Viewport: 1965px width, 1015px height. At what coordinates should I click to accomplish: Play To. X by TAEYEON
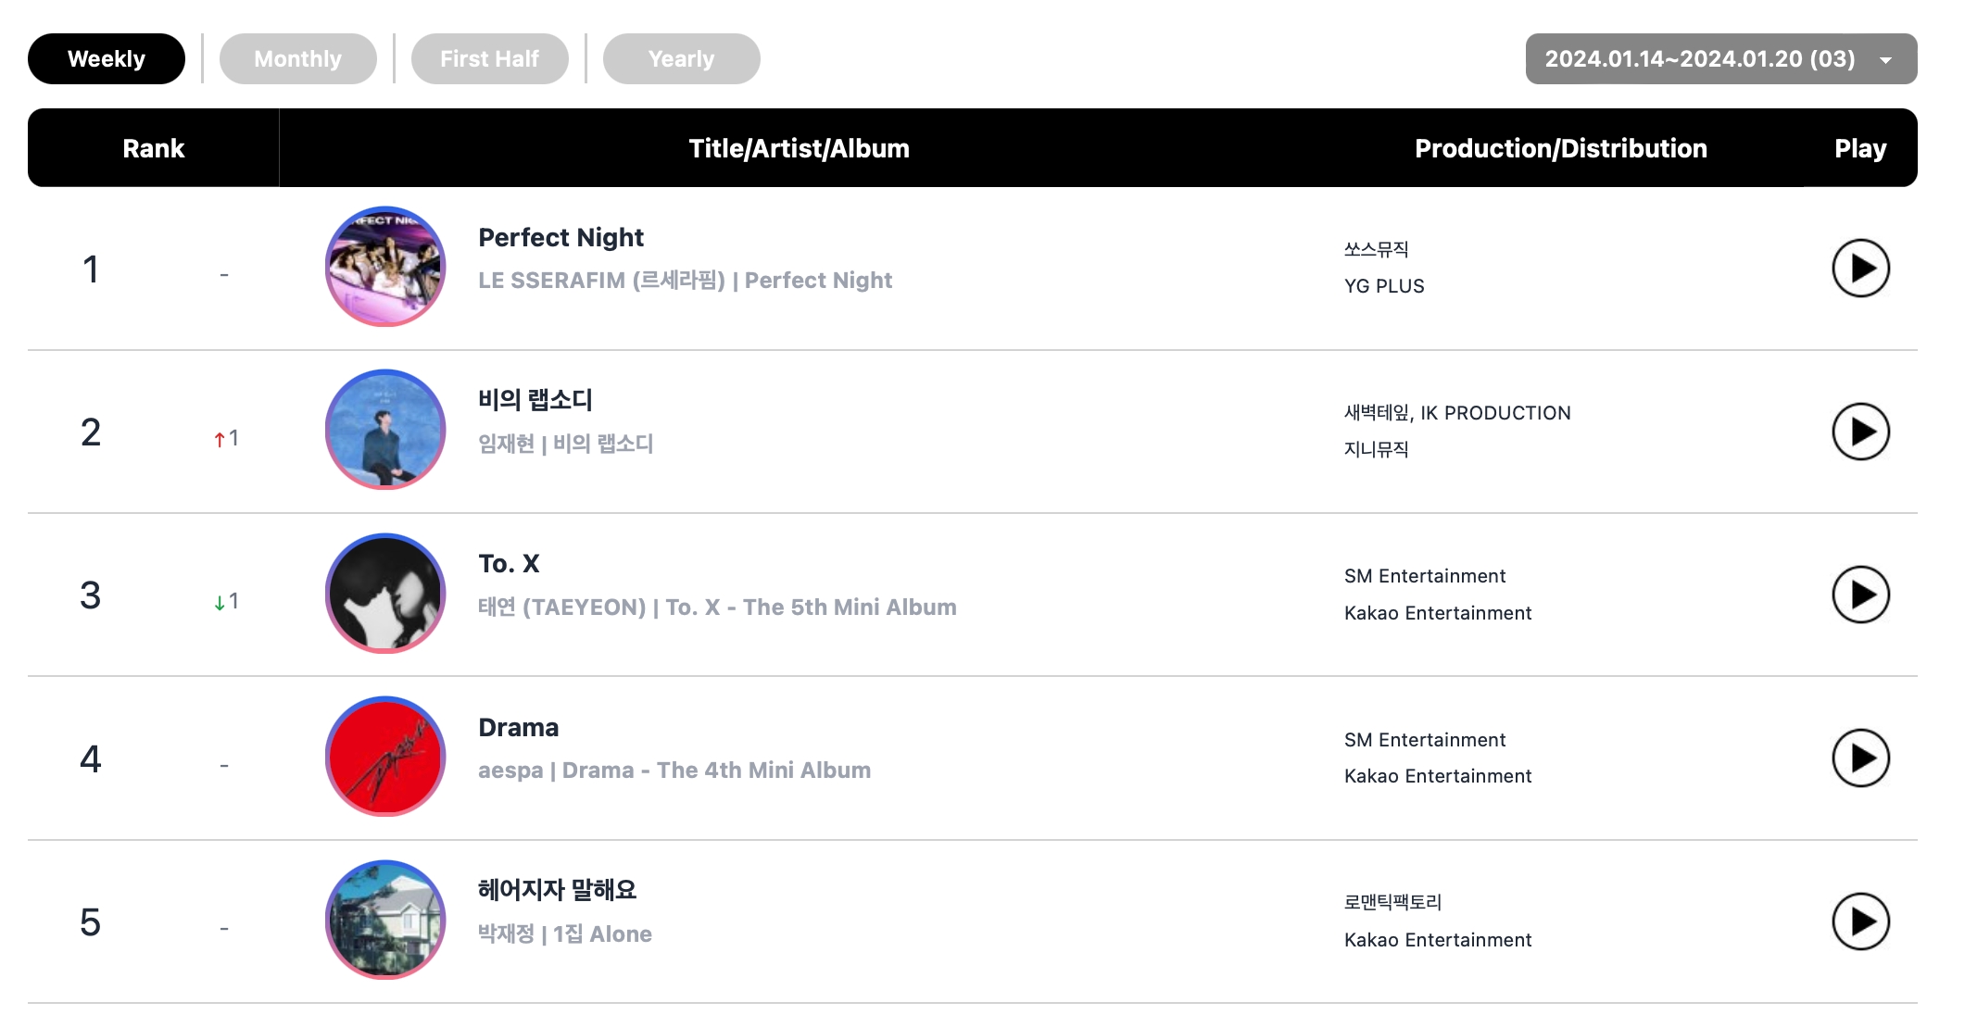click(1859, 595)
